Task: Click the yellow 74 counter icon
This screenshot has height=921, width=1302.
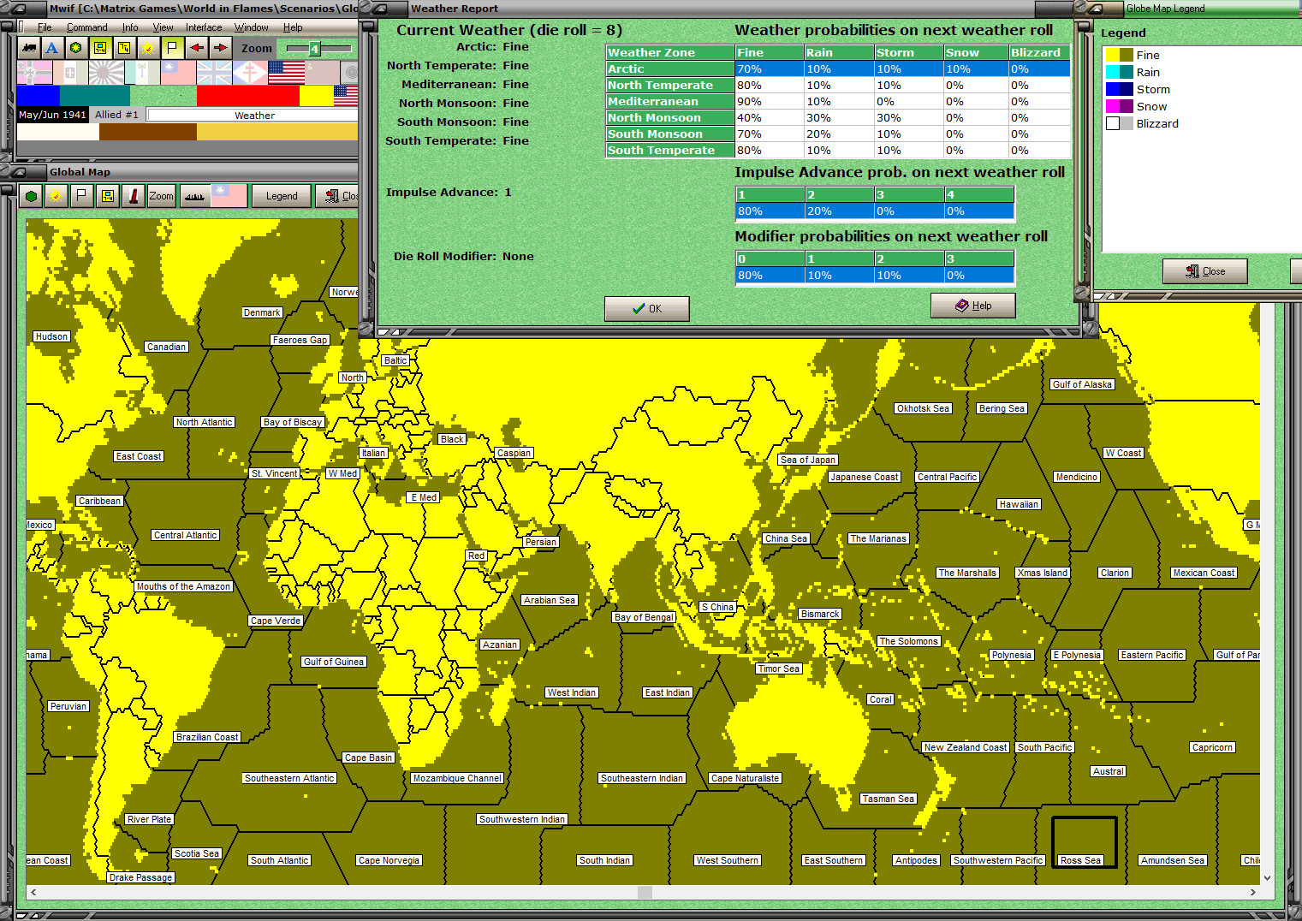Action: [x=124, y=48]
